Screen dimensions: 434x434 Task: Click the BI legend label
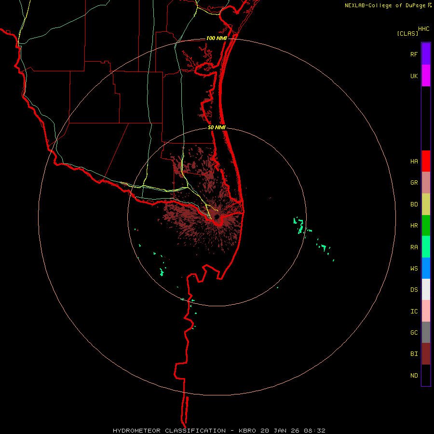pos(414,354)
